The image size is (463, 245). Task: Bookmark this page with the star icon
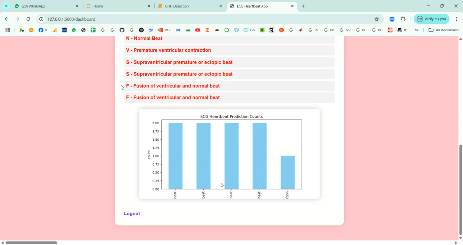tap(377, 19)
